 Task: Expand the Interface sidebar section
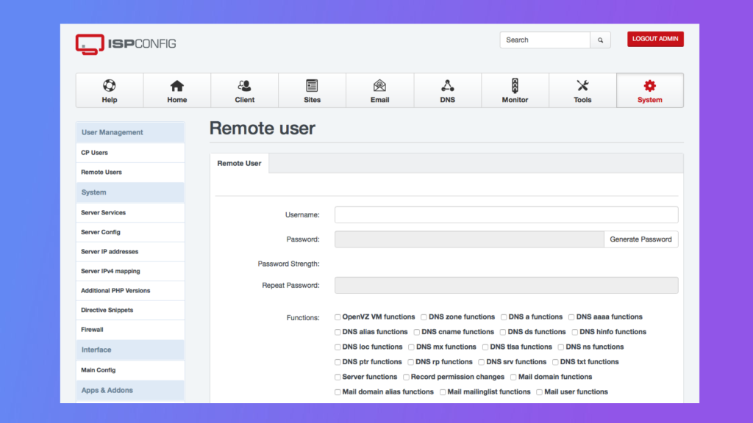point(96,350)
